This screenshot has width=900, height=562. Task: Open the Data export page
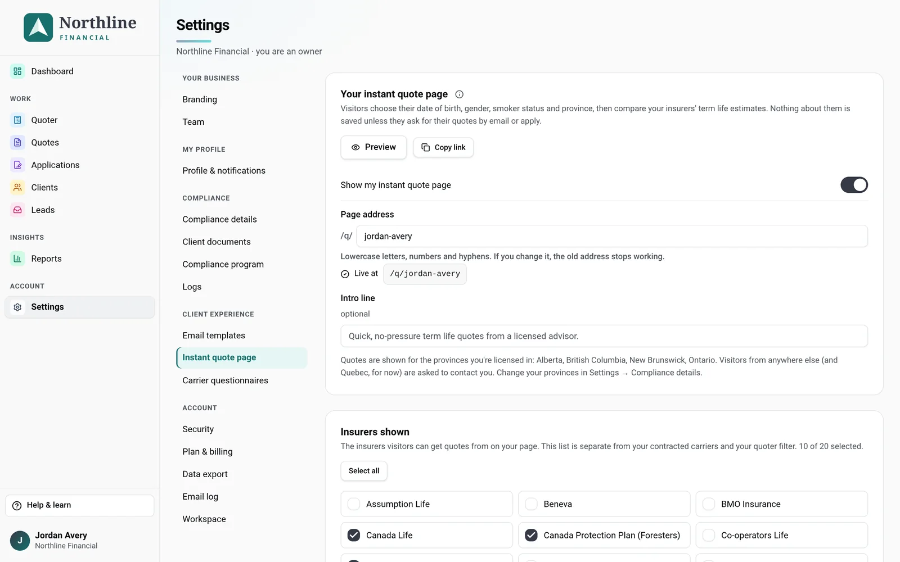tap(242, 474)
